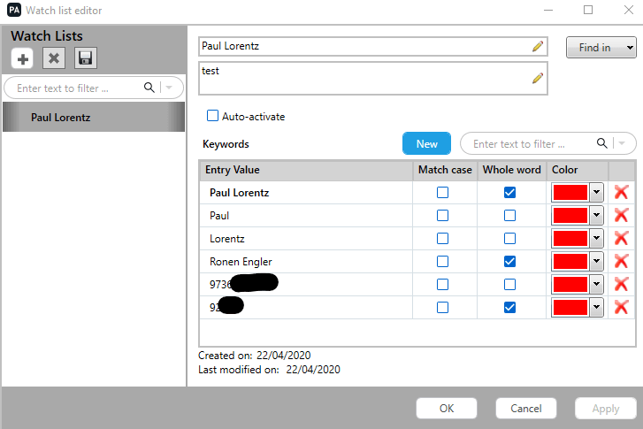This screenshot has height=429, width=643.
Task: Click pencil icon in Paul Lorentz name field
Action: (x=537, y=47)
